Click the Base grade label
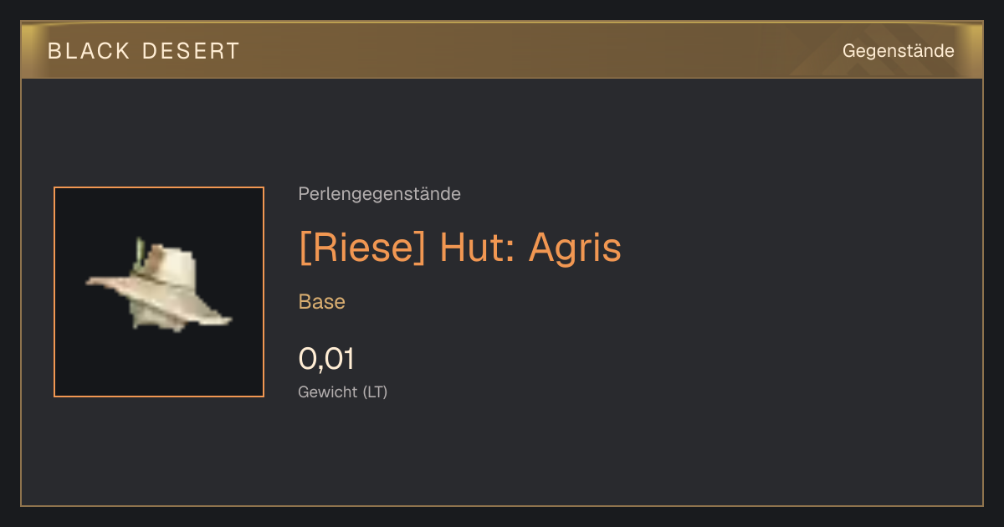1004x527 pixels. (322, 302)
